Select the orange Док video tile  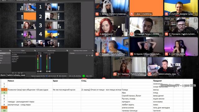pyautogui.click(x=146, y=8)
